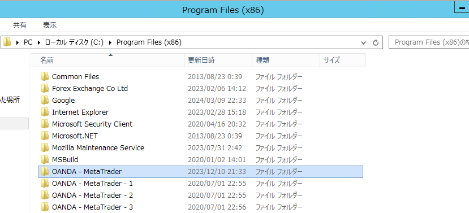Click the Forex Exchange Co Ltd folder icon

[x=45, y=89]
